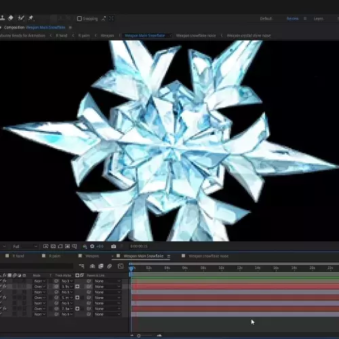Click the 0:00:00:15 timecode display
This screenshot has height=339, width=339.
pos(139,246)
